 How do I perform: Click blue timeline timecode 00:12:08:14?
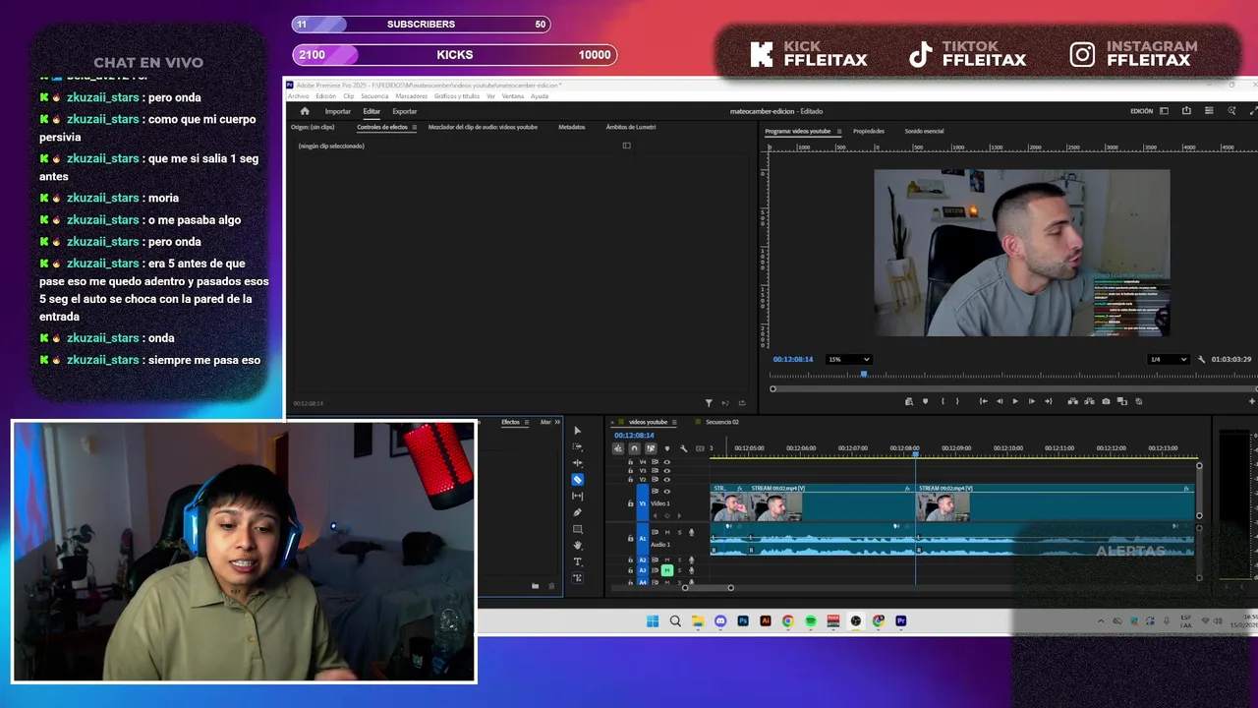(x=634, y=435)
